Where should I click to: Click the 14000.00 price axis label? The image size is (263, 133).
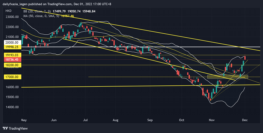click(x=12, y=107)
